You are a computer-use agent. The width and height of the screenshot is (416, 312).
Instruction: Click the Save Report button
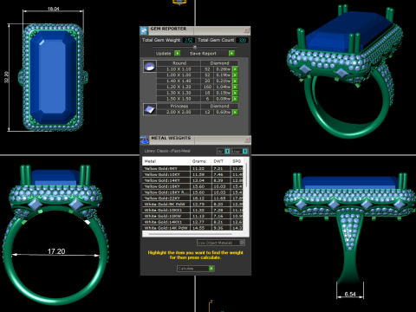click(211, 54)
